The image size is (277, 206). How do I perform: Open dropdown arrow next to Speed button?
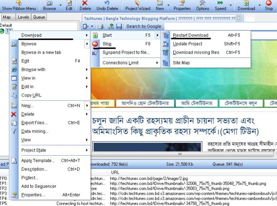[231, 5]
